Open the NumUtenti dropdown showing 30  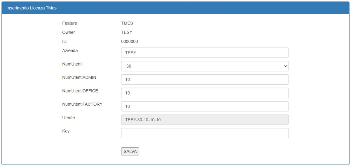click(x=205, y=66)
